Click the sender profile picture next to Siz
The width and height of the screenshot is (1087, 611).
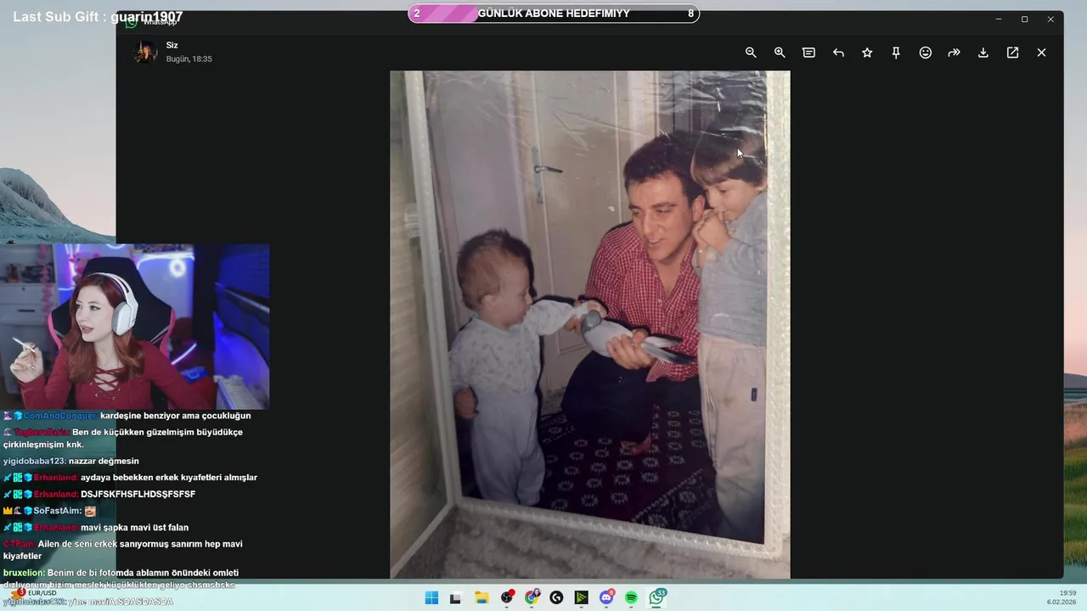click(145, 53)
